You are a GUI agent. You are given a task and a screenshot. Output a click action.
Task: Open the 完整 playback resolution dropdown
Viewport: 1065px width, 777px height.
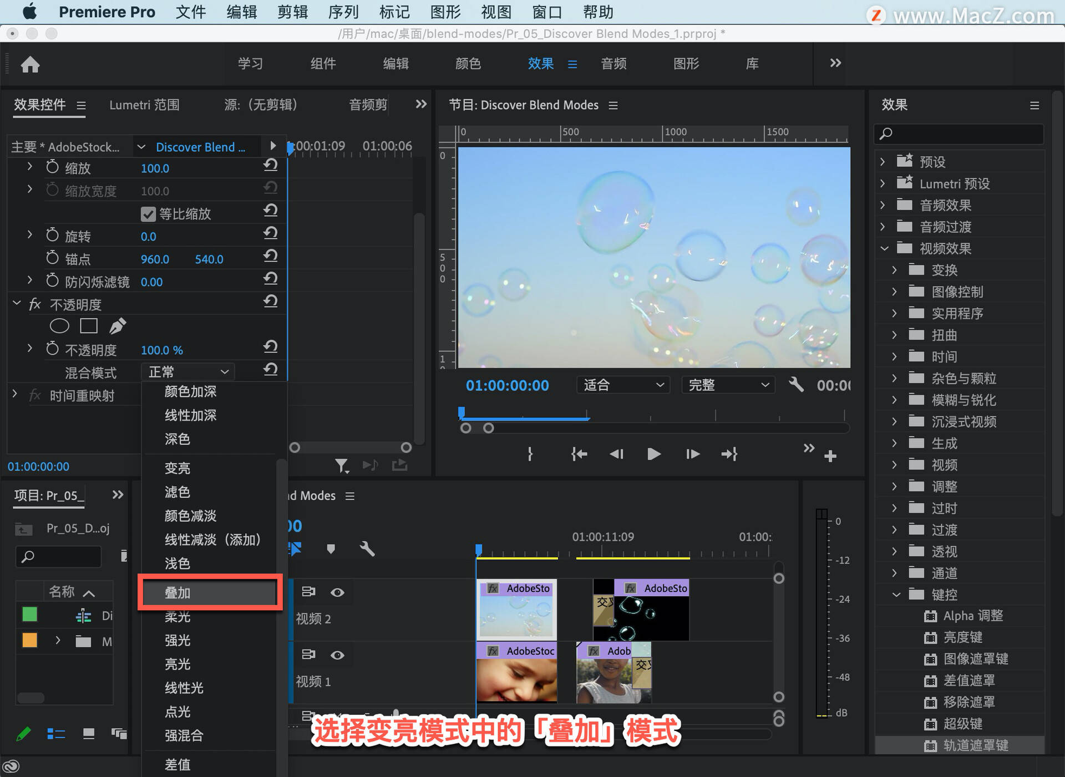(x=728, y=385)
